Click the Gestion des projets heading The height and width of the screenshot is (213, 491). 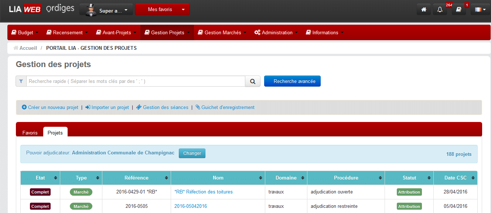click(x=53, y=64)
